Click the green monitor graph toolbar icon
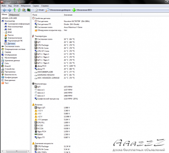The image size is (169, 153). click(x=29, y=10)
